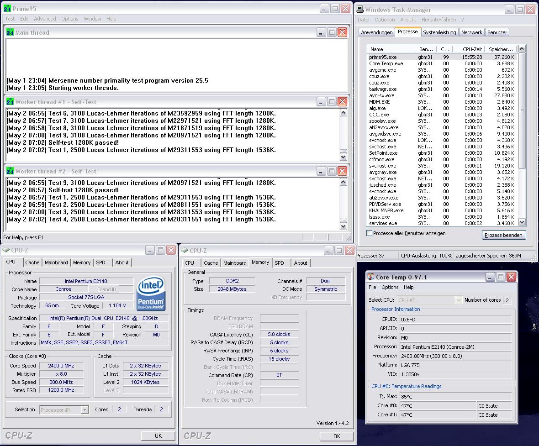Select the prime95.exe process row

click(x=442, y=57)
